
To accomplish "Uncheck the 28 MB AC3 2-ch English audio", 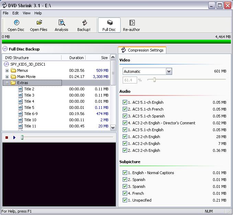I will [125, 136].
